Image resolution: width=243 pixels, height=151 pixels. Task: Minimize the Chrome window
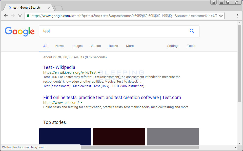[x=221, y=2]
